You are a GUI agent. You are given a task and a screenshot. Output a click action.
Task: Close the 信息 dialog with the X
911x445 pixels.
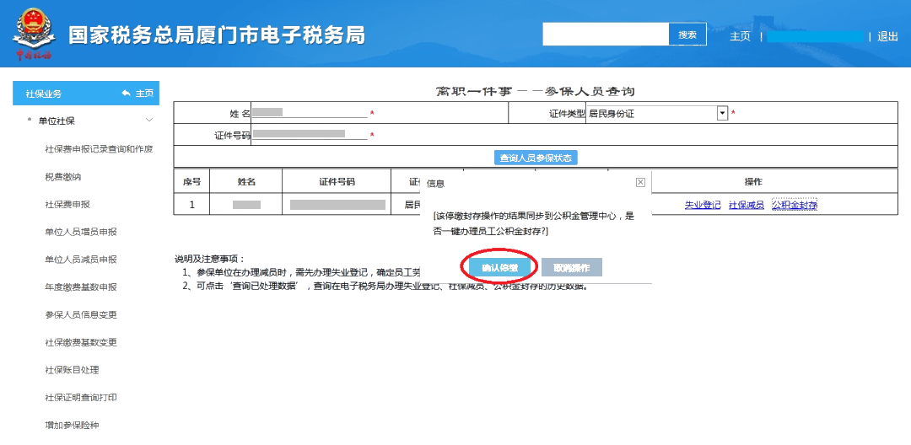640,182
